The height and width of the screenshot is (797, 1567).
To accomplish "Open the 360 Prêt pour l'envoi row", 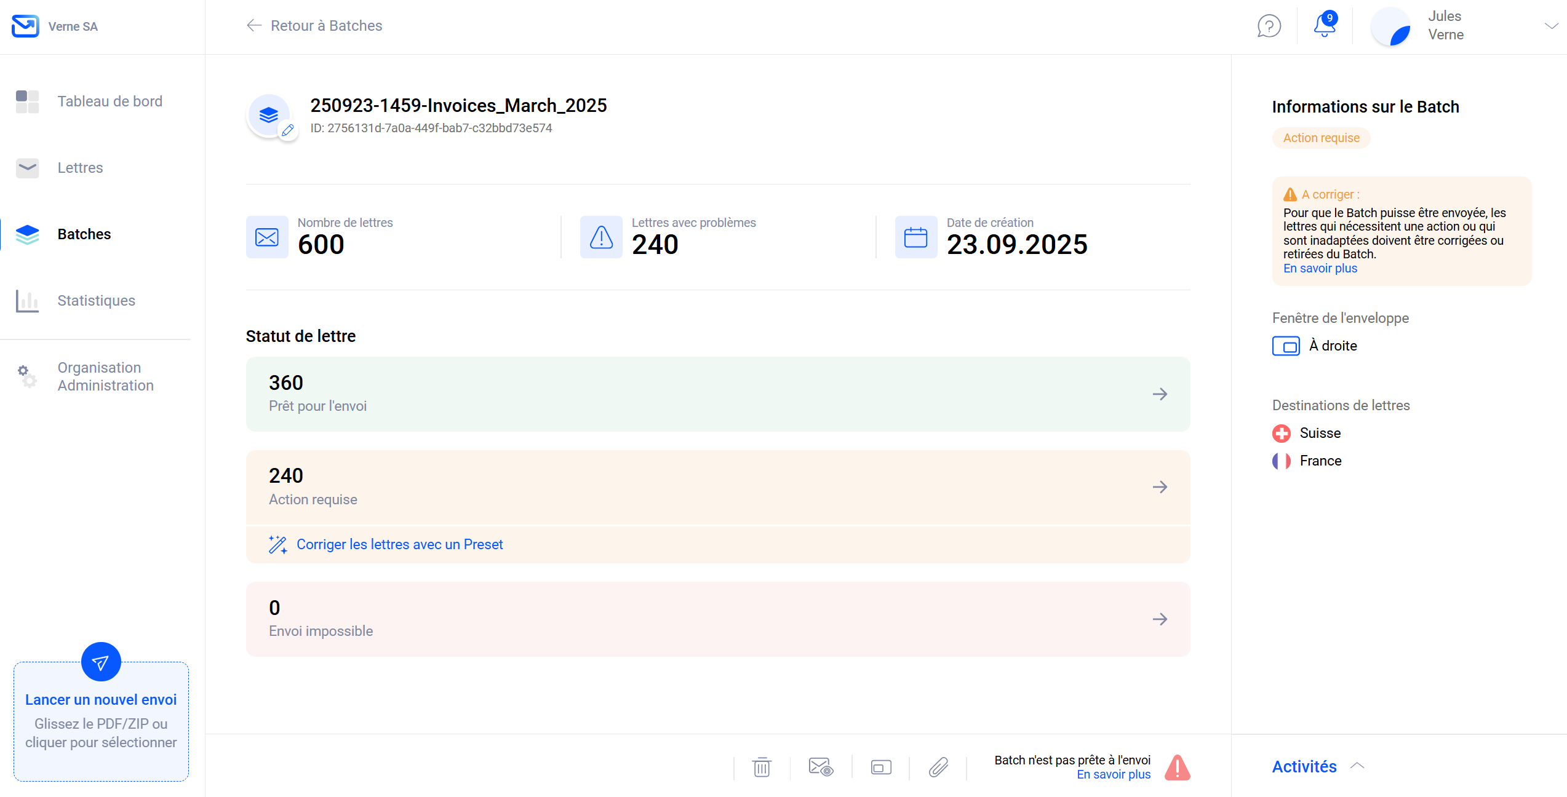I will 717,394.
